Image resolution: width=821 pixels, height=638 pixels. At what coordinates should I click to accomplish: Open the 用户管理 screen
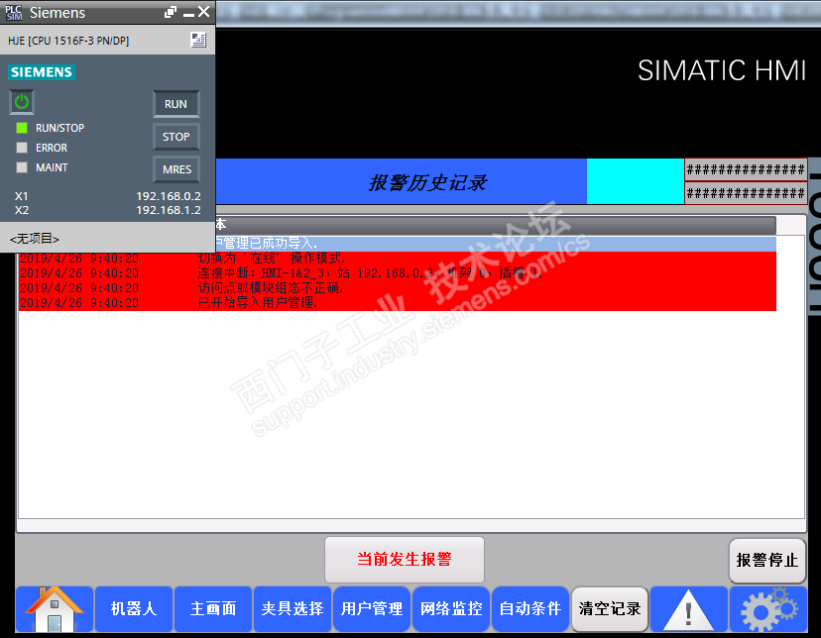(x=372, y=609)
